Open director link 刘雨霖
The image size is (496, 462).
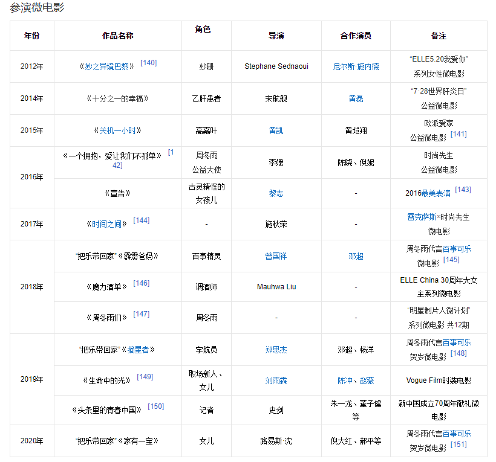tap(276, 380)
